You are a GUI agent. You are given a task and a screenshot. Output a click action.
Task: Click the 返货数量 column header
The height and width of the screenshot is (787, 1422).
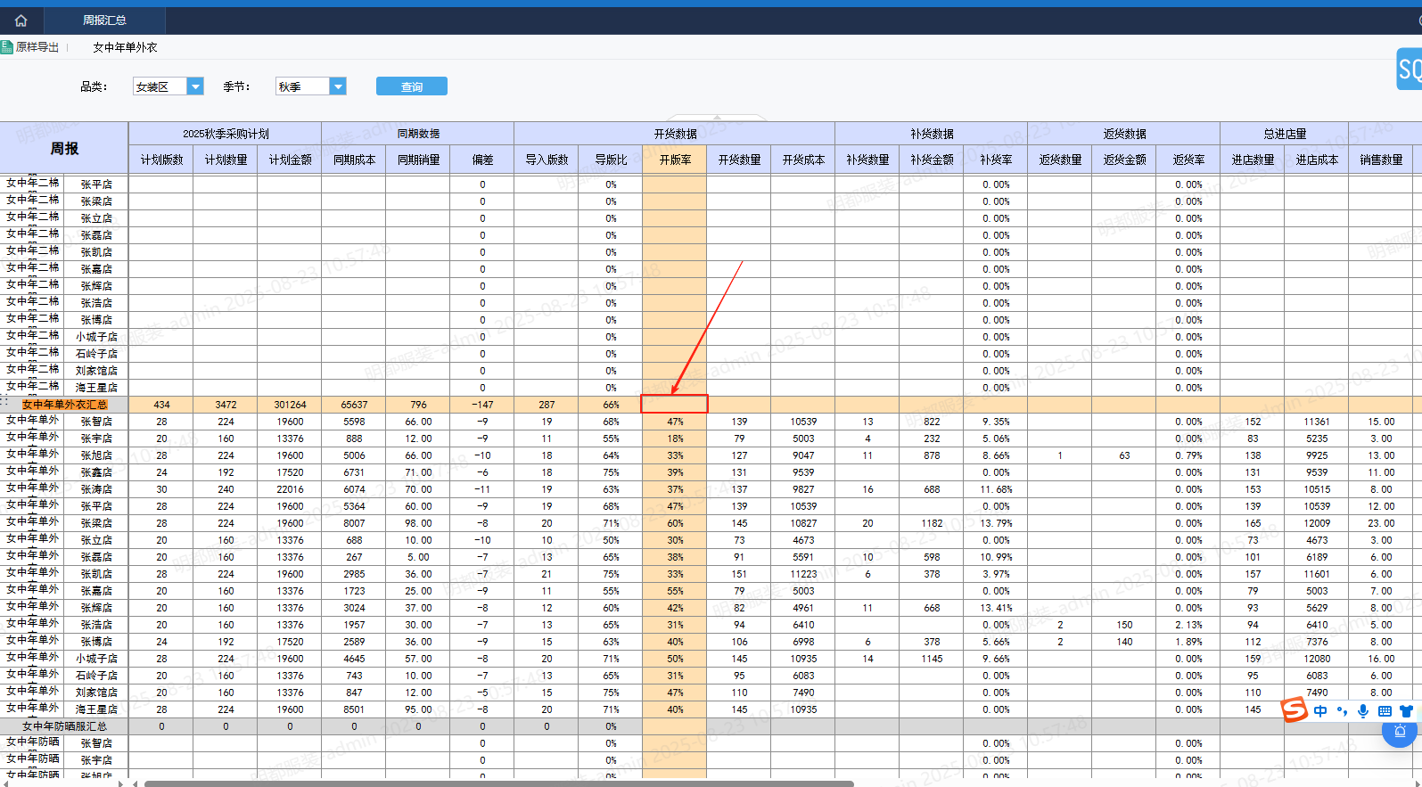click(1060, 160)
